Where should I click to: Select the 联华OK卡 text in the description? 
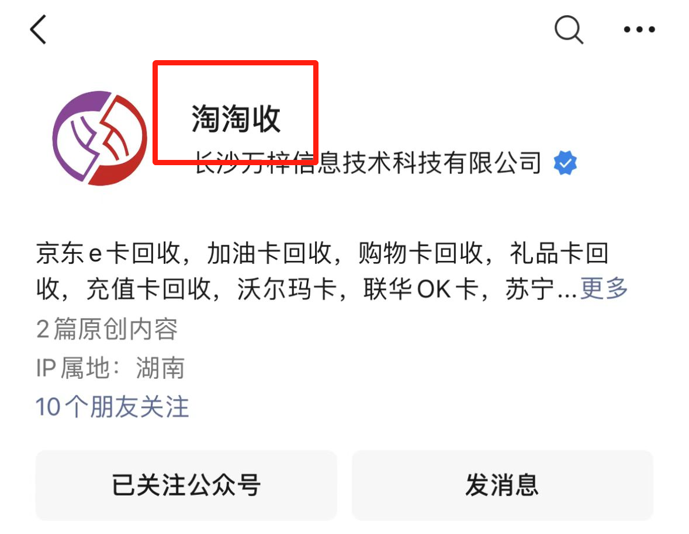pos(421,289)
